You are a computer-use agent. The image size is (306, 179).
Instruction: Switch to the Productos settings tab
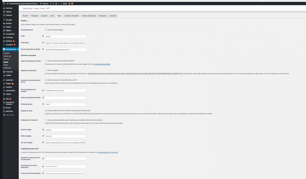click(34, 16)
